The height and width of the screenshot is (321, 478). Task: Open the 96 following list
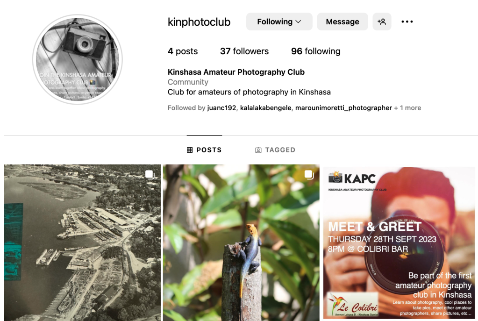click(x=315, y=51)
